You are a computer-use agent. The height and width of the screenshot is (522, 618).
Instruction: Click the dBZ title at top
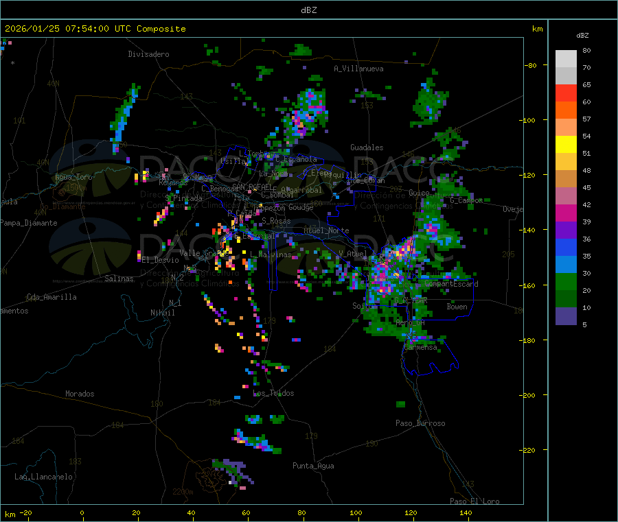(308, 10)
